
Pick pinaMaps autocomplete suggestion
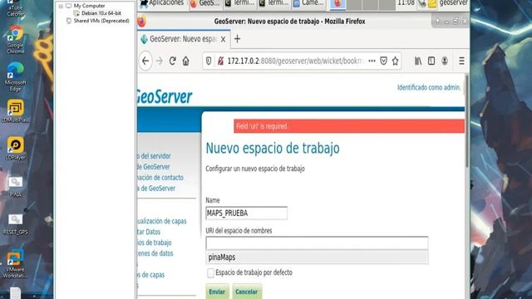coord(317,257)
